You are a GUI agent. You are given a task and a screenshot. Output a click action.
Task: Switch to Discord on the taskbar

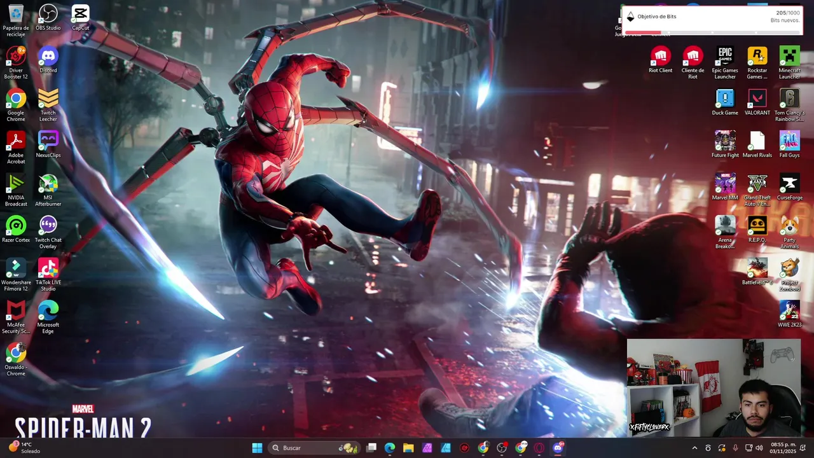pyautogui.click(x=558, y=448)
